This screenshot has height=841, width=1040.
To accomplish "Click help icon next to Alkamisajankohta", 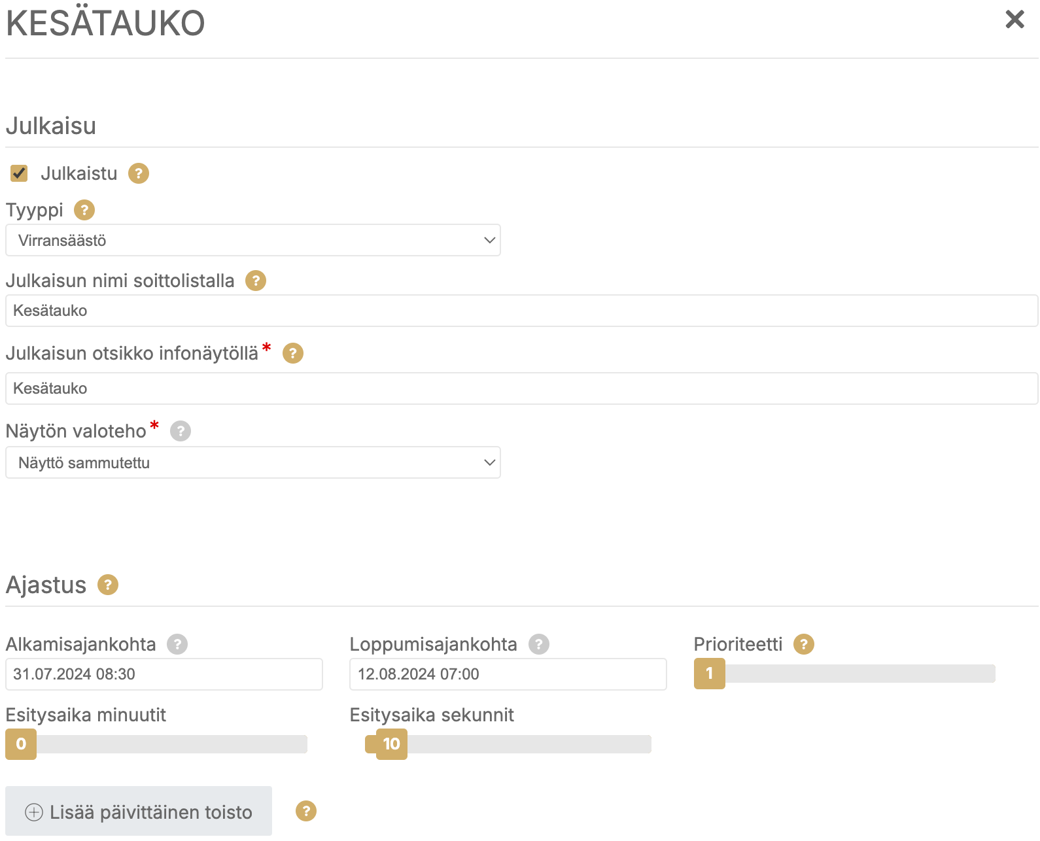I will [x=177, y=644].
